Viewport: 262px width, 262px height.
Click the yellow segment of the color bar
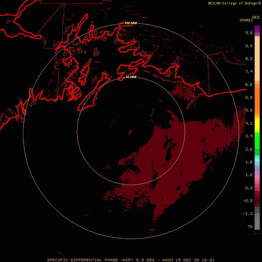[257, 125]
